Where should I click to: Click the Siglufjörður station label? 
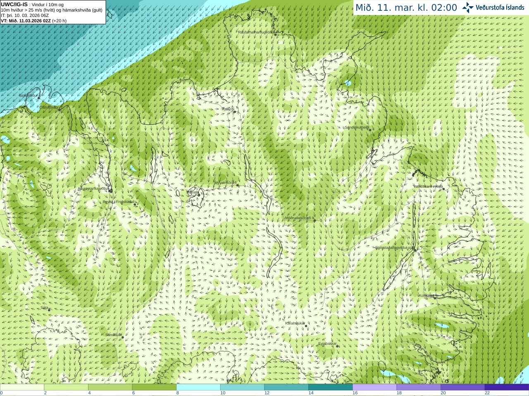(29, 95)
